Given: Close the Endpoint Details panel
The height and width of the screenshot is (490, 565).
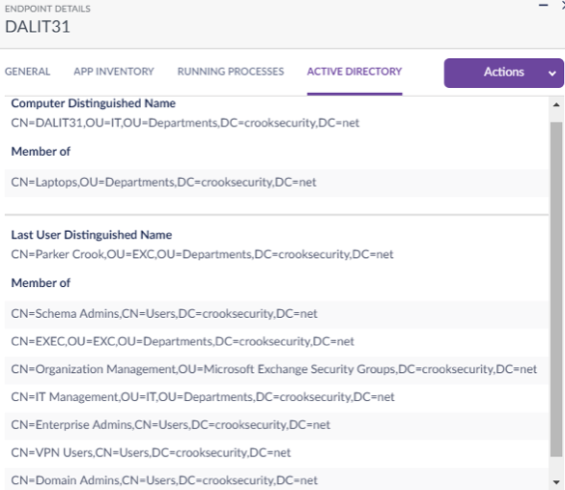Looking at the screenshot, I should tap(563, 5).
